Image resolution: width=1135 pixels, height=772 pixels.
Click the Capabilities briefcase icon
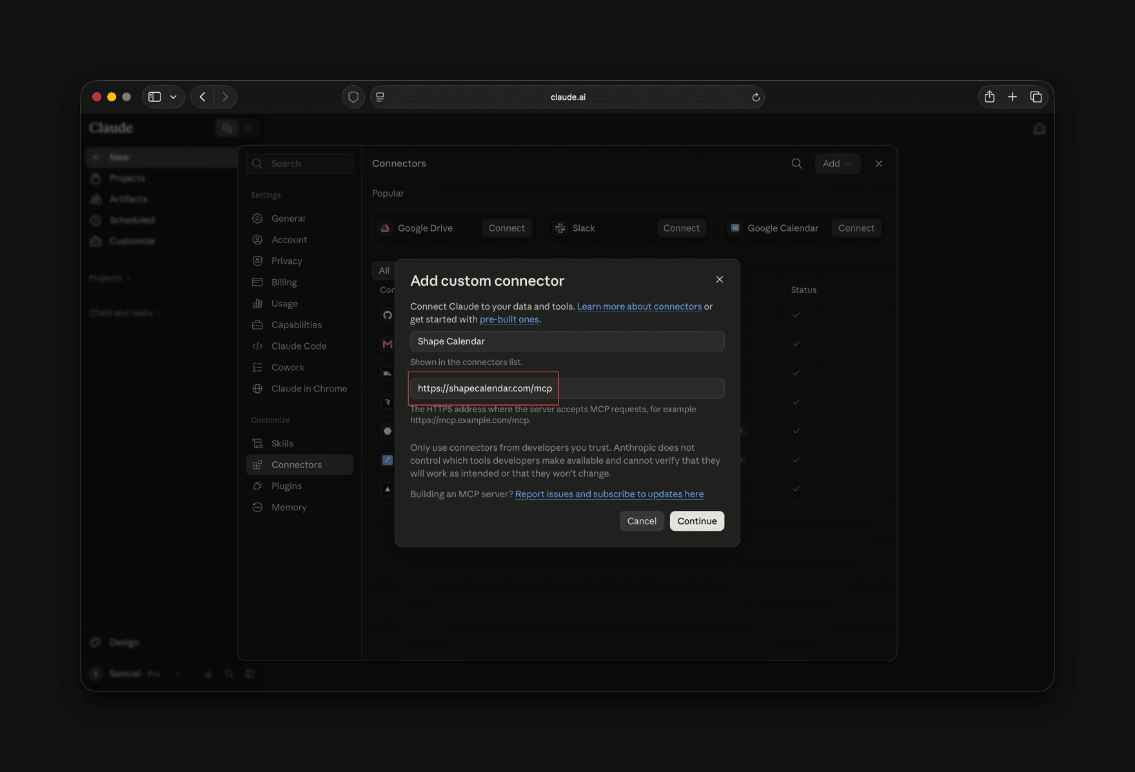point(257,325)
